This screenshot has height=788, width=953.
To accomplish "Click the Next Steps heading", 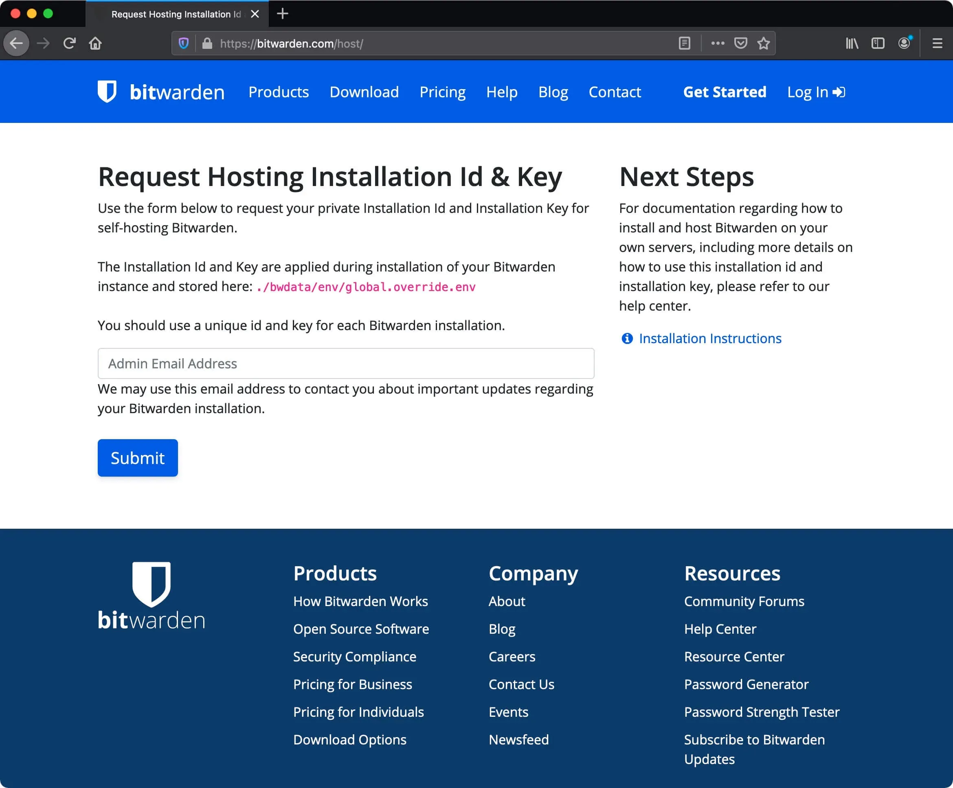I will tap(686, 177).
